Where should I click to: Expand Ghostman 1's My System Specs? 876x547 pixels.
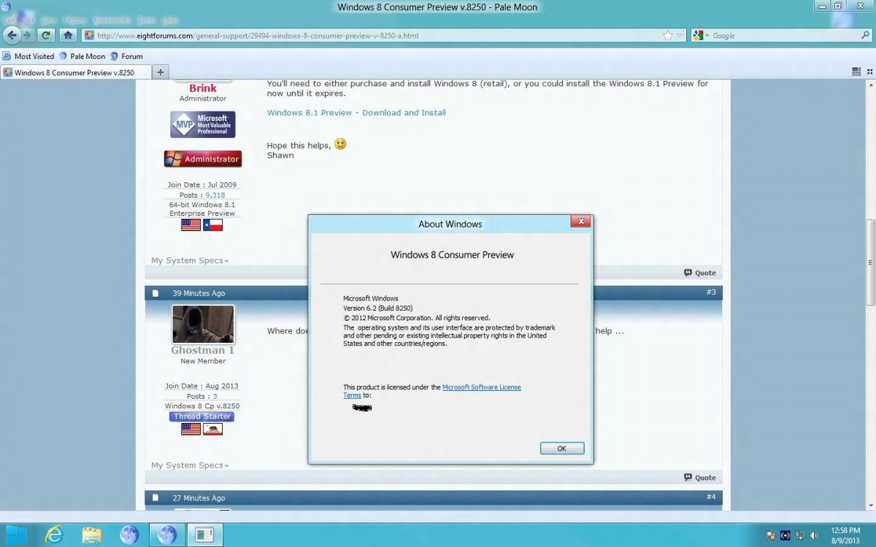(190, 465)
